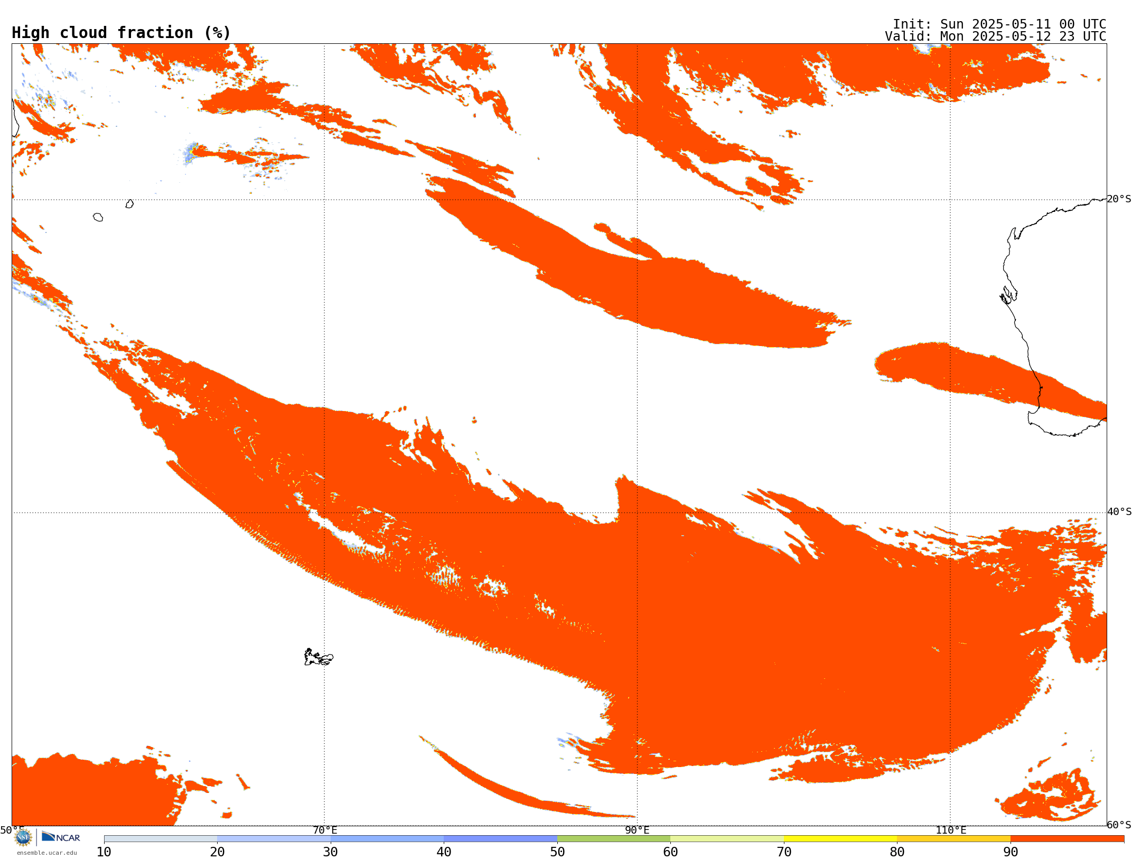
Task: Click the 110°E longitude label
Action: 951,830
